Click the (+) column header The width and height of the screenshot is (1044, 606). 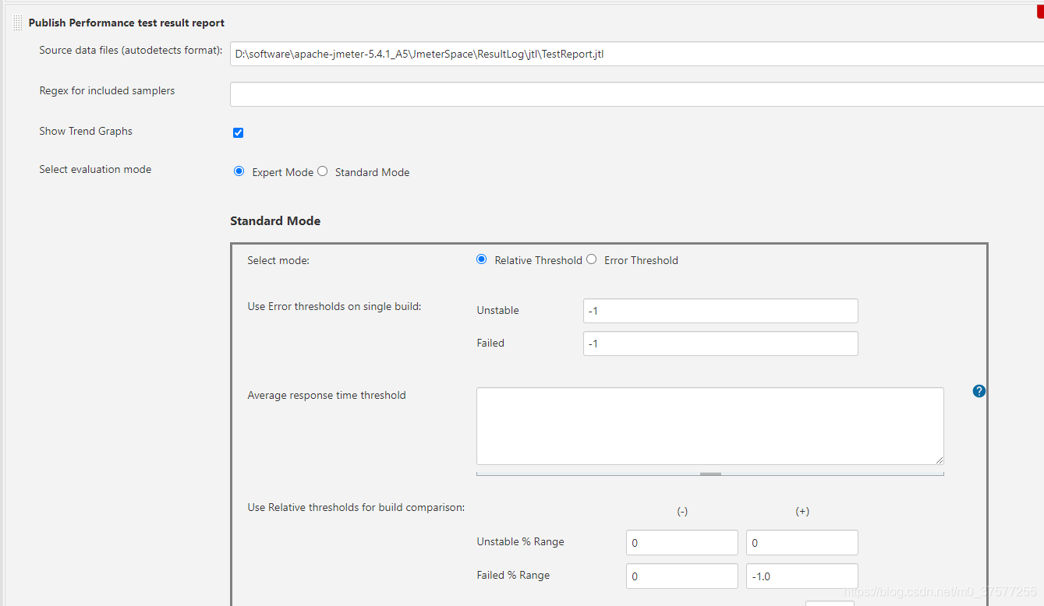pyautogui.click(x=802, y=512)
